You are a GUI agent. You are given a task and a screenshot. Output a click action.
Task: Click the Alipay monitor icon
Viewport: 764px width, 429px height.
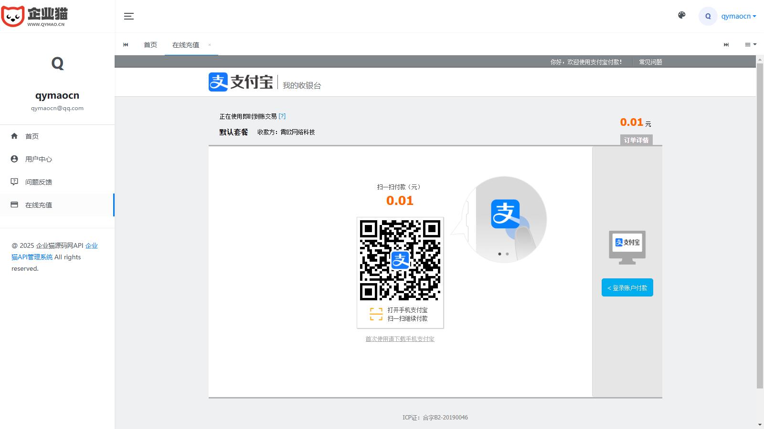click(627, 247)
